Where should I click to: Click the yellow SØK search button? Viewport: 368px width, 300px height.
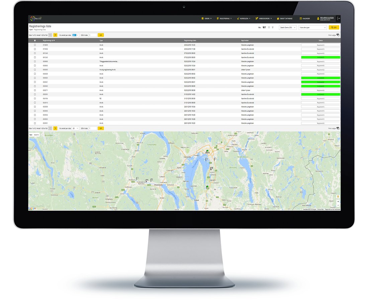click(x=334, y=27)
